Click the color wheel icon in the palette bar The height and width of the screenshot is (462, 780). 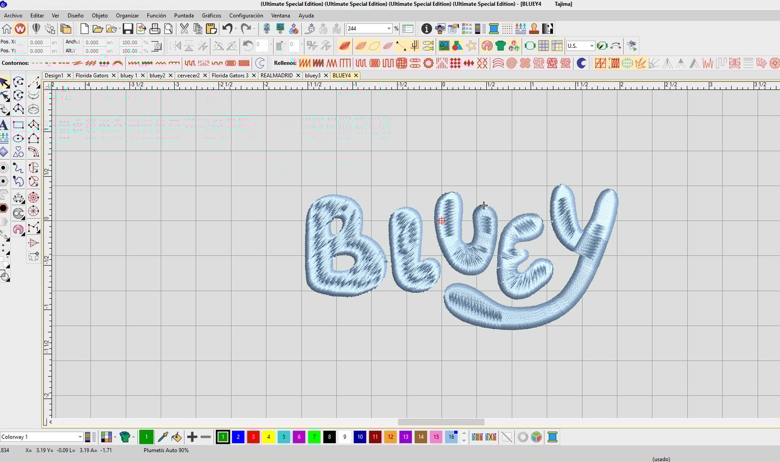click(x=537, y=437)
